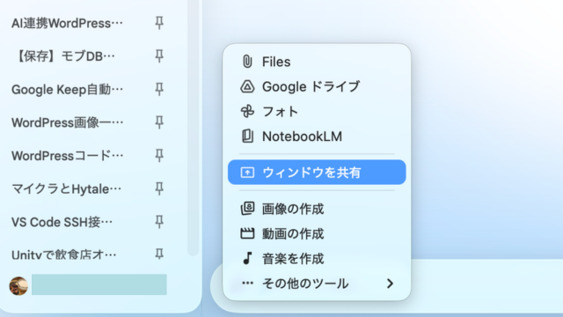This screenshot has height=317, width=563.
Task: Toggle the pin for Unityで飲食店オ chat
Action: tap(159, 254)
